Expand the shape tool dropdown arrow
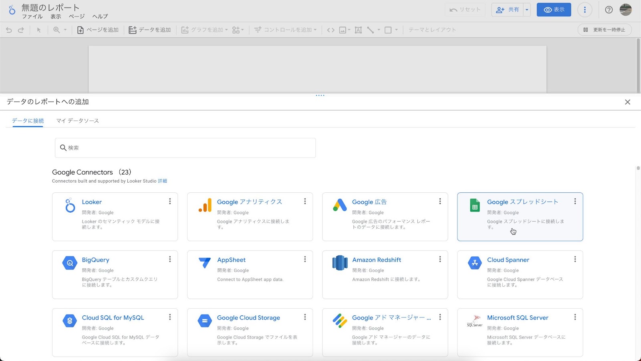This screenshot has height=361, width=641. click(396, 30)
